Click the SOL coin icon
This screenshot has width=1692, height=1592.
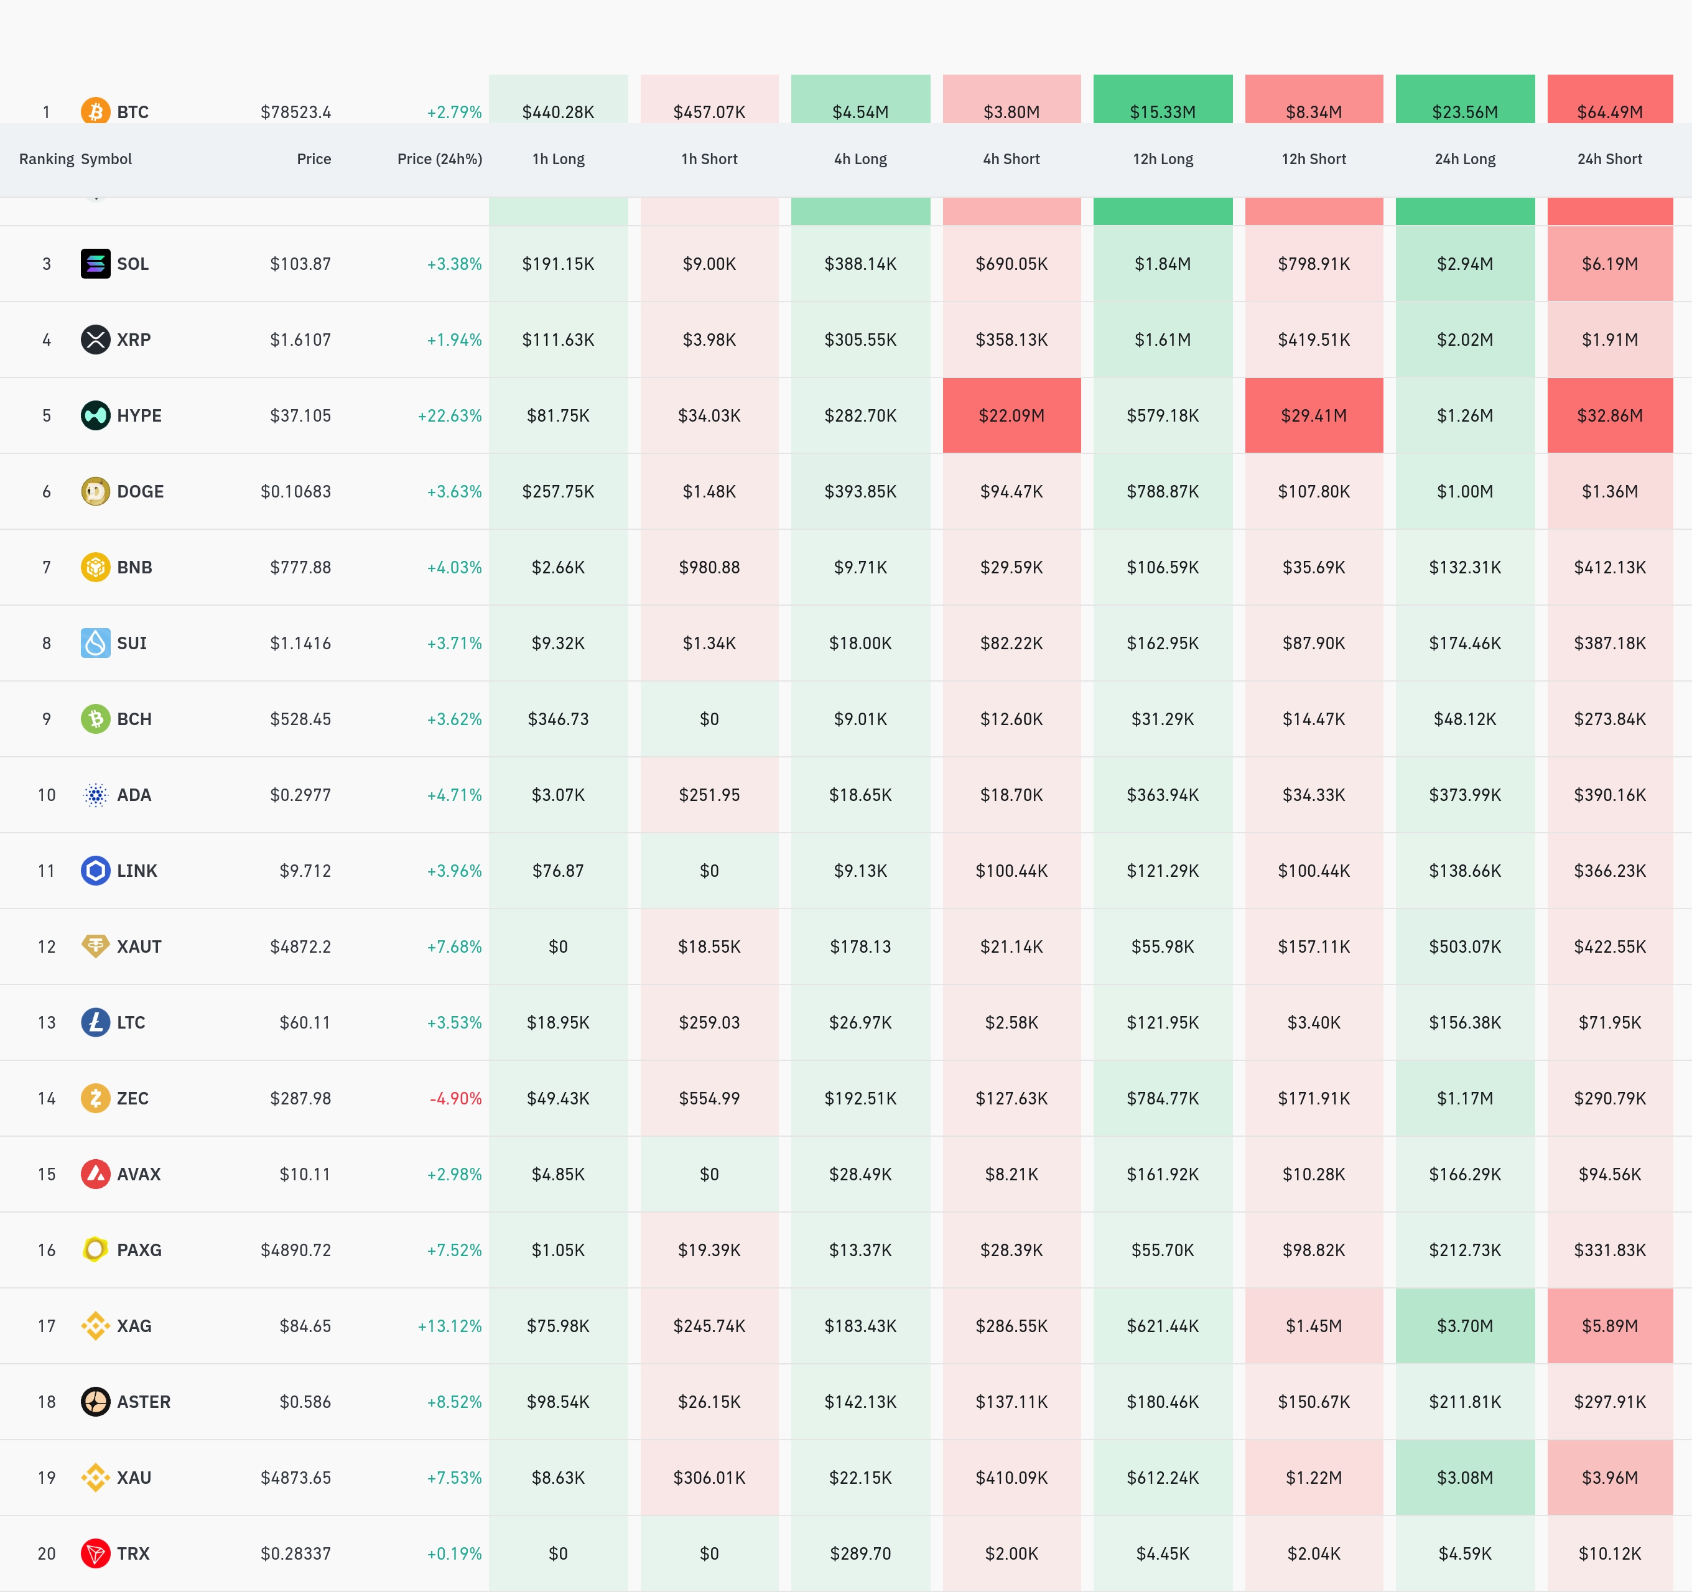pyautogui.click(x=95, y=264)
